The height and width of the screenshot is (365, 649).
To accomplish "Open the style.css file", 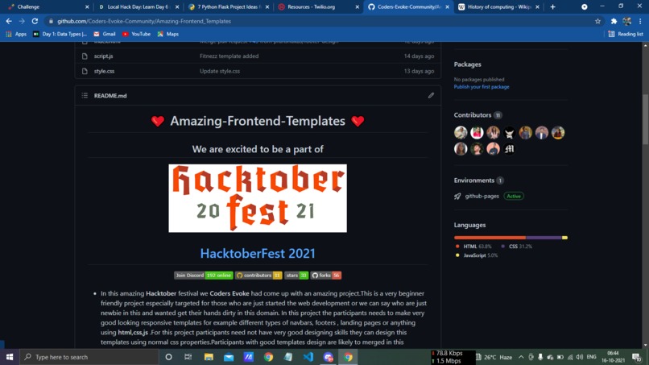I will (x=104, y=71).
